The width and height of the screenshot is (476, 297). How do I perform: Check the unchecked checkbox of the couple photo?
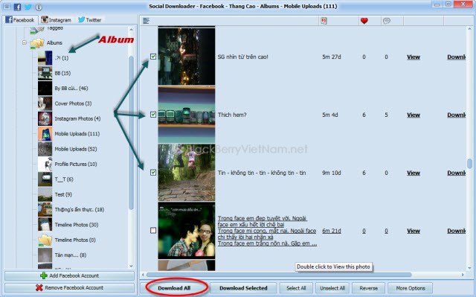(153, 231)
